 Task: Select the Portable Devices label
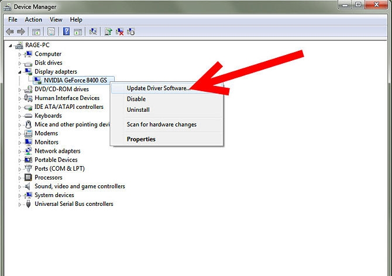point(56,160)
